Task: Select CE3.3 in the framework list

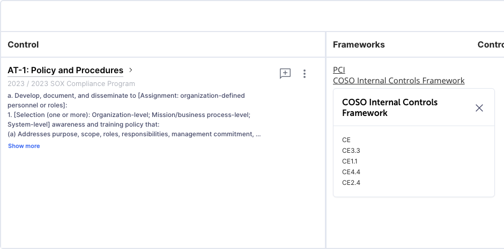Action: tap(351, 151)
